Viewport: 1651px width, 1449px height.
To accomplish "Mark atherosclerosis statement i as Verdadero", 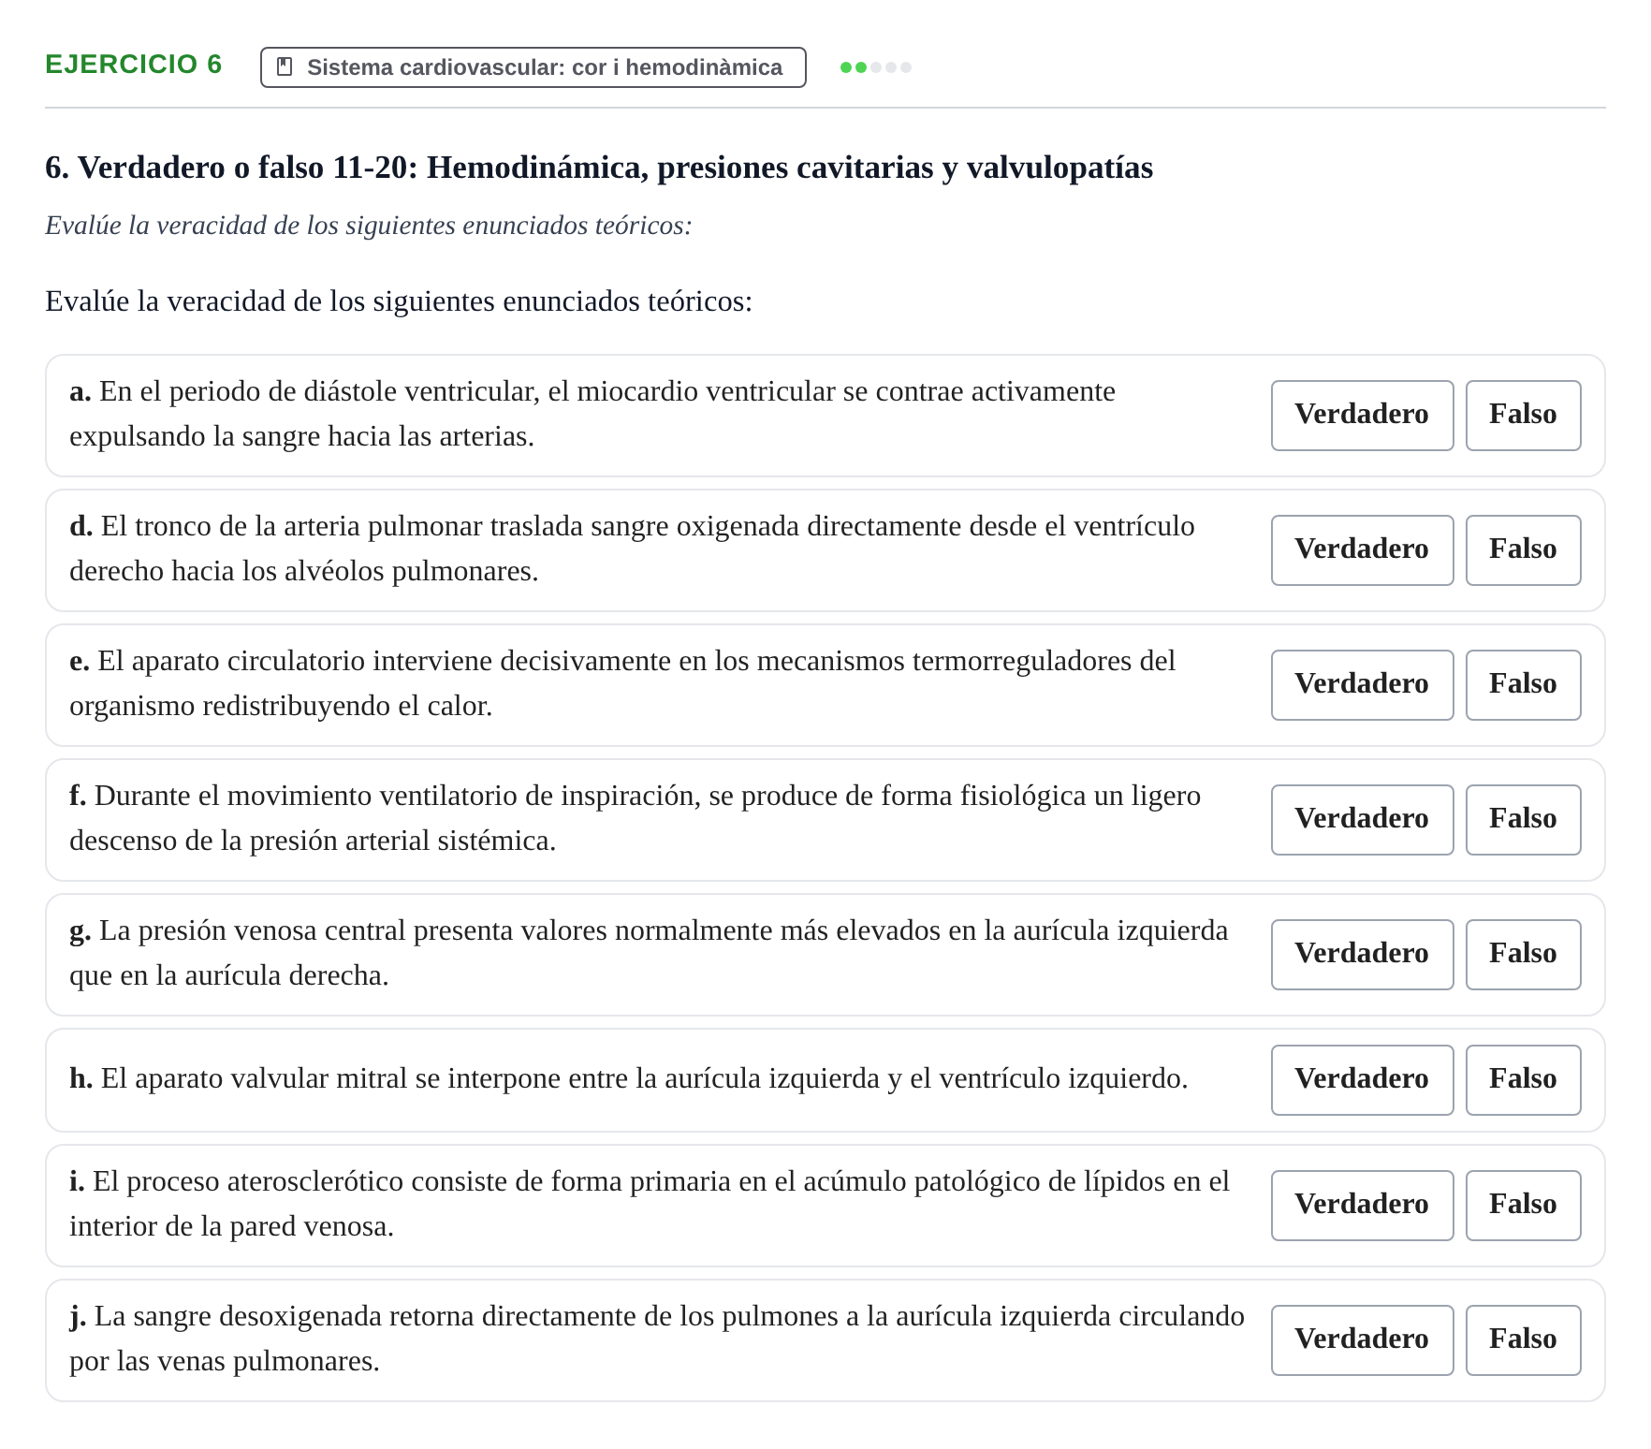I will click(1362, 1206).
